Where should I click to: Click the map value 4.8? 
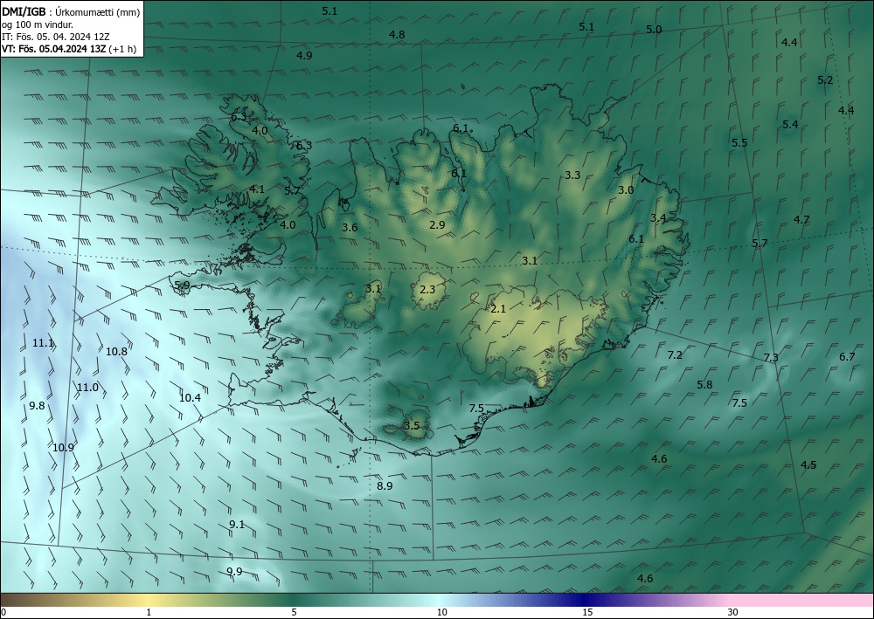coord(397,35)
